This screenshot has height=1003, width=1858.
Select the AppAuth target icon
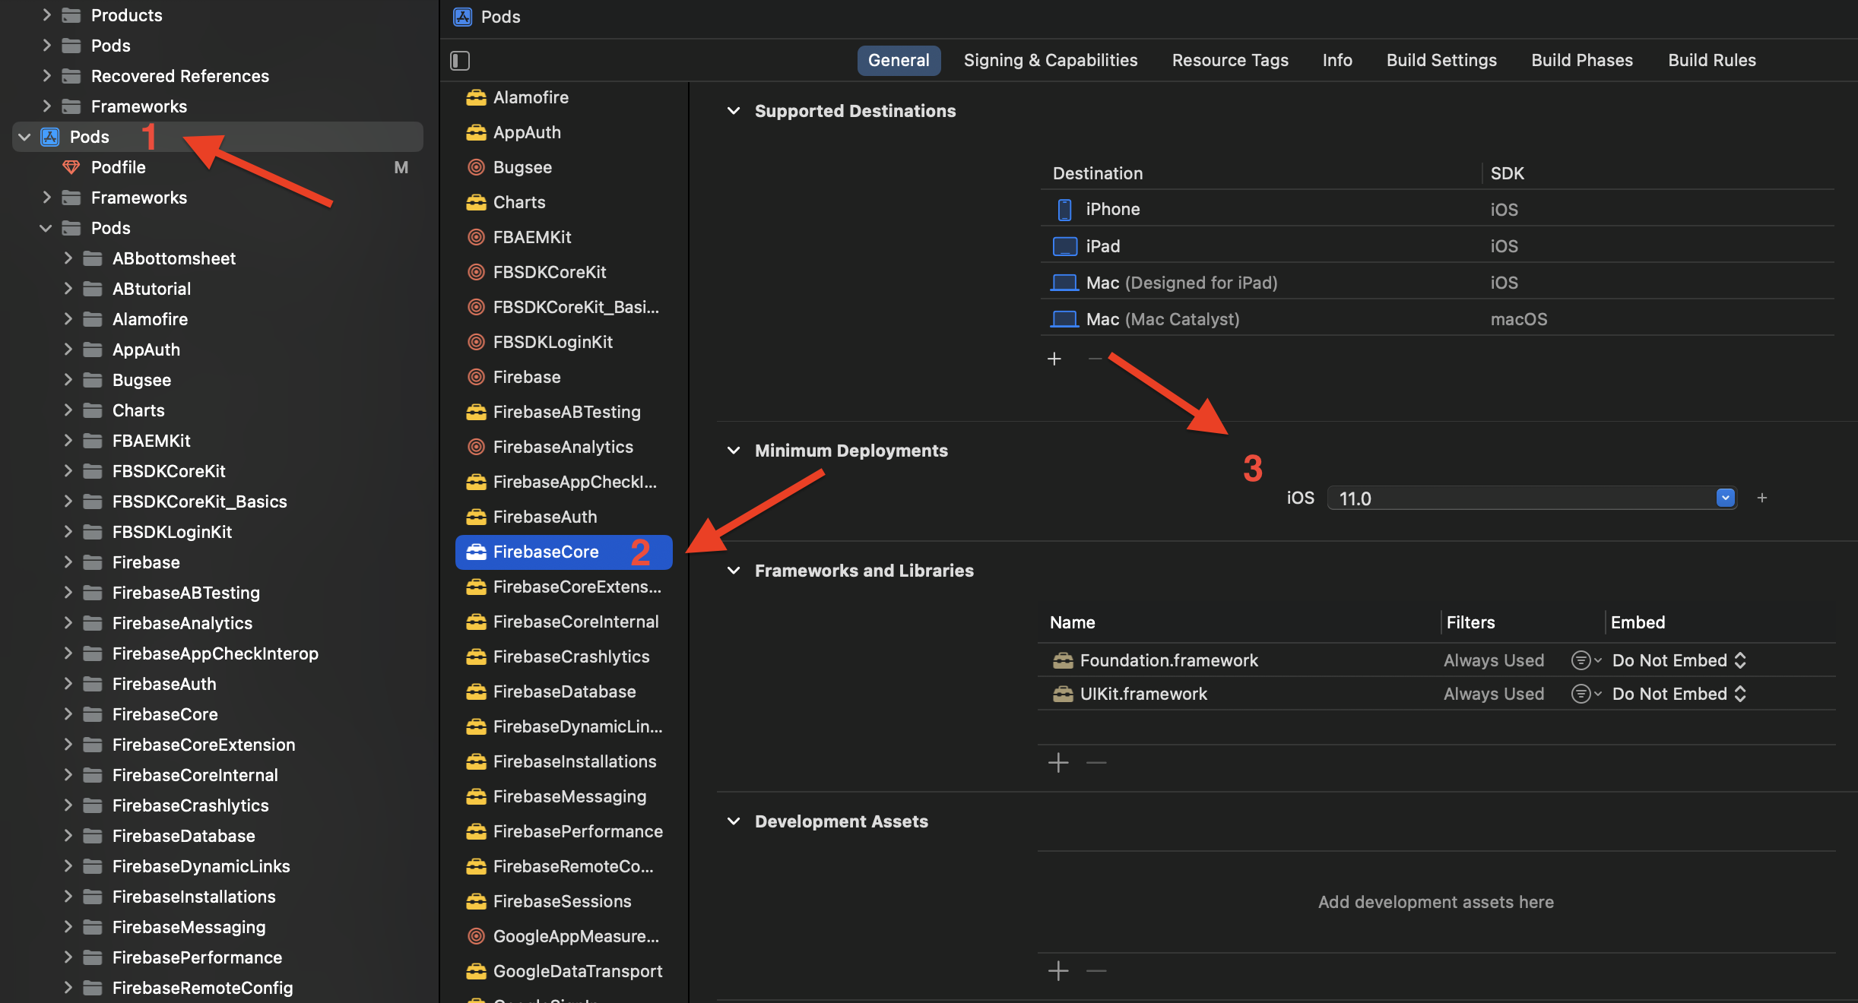click(x=476, y=132)
